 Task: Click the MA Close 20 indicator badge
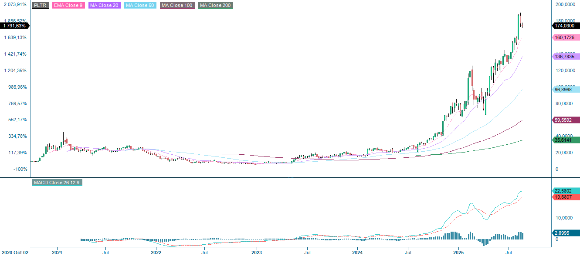104,6
